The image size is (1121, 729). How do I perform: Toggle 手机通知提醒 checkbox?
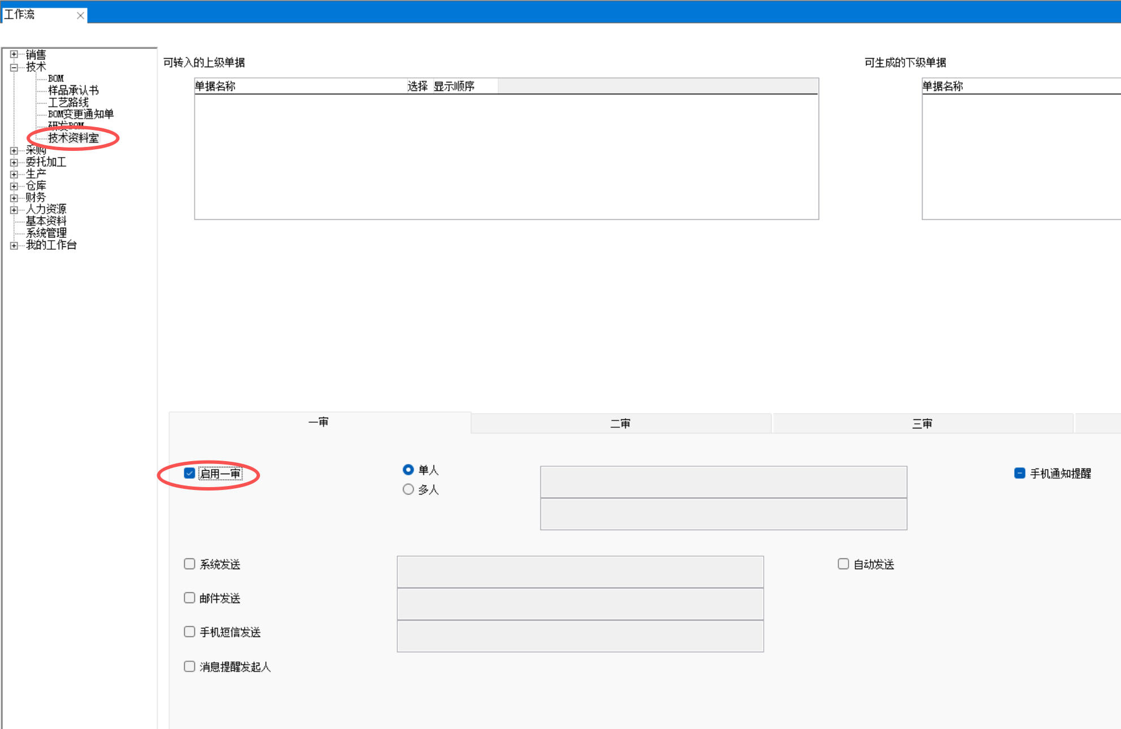coord(1020,474)
